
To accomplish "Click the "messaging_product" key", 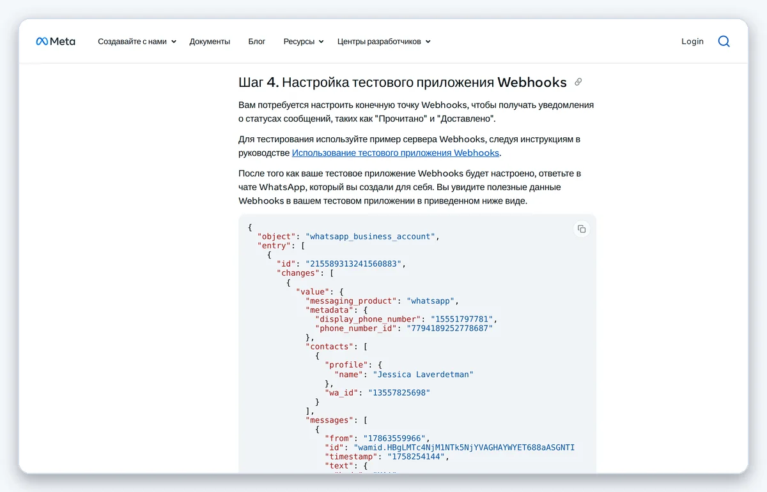I will (x=352, y=301).
